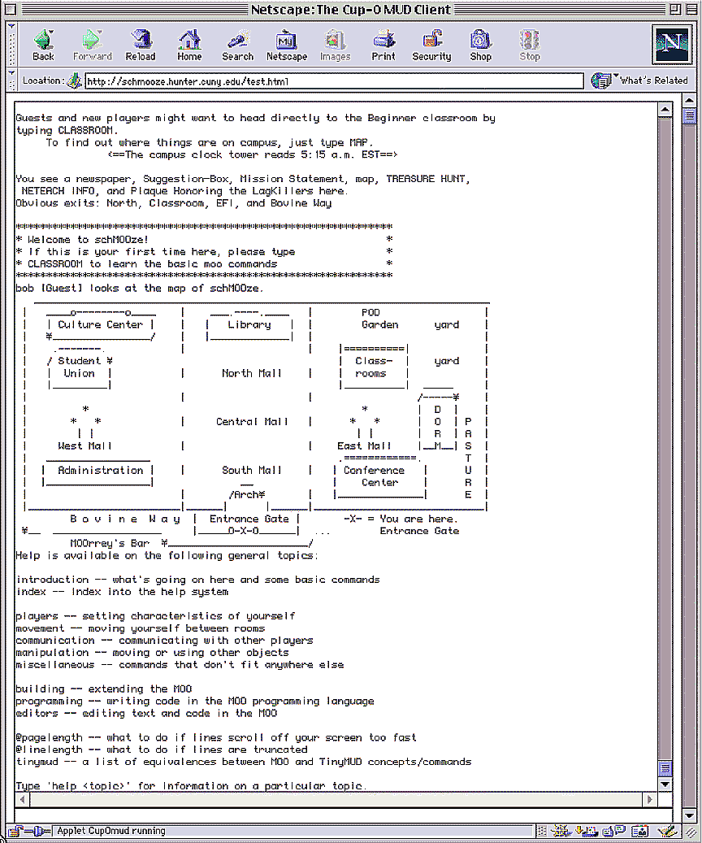Click 'North Mall' on the map

pos(252,373)
